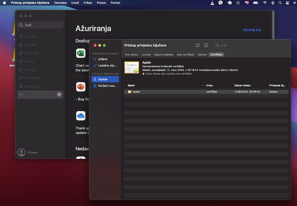Click the Viber menu bar icon
Screen dimensions: 297x206
(221, 3)
